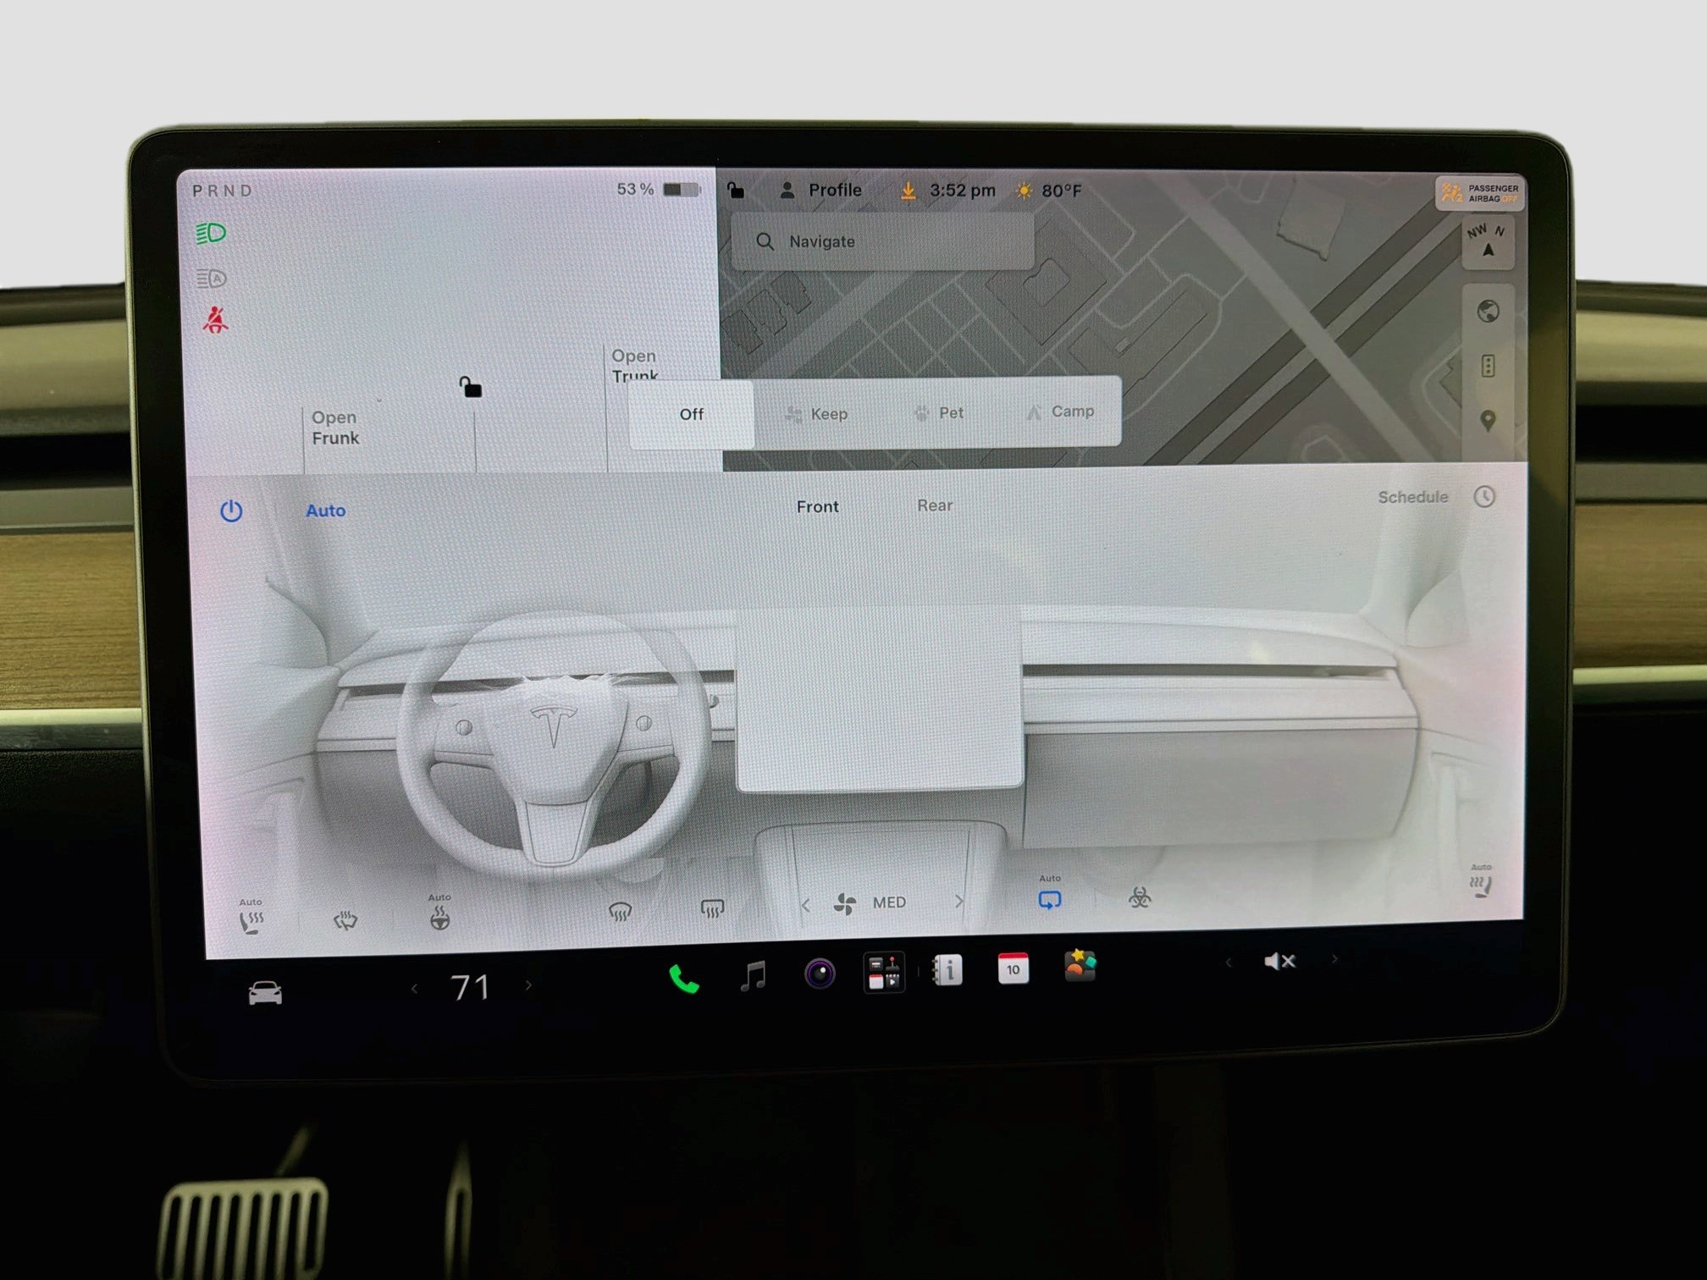Enable Bioweapon Defense Mode
The height and width of the screenshot is (1280, 1707).
click(x=1140, y=897)
